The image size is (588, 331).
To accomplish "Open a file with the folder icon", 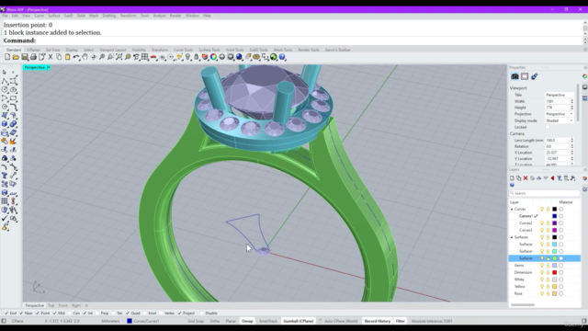I will click(16, 57).
